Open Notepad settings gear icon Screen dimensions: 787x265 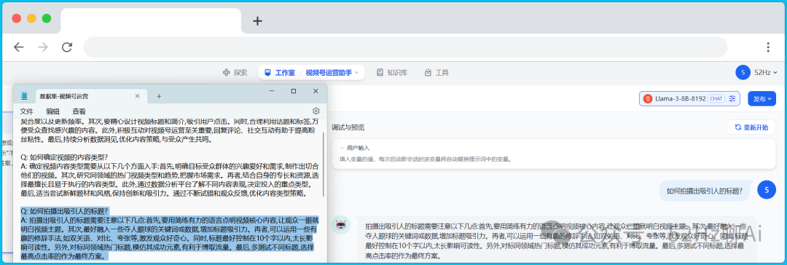click(316, 111)
